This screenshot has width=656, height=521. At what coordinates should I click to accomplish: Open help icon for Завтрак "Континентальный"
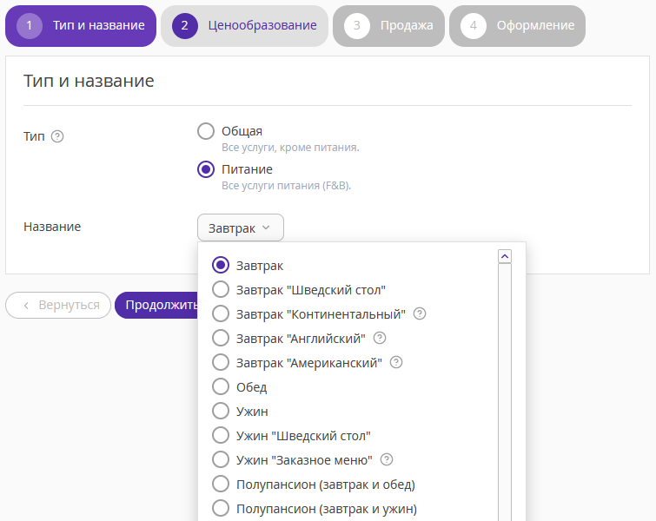420,313
